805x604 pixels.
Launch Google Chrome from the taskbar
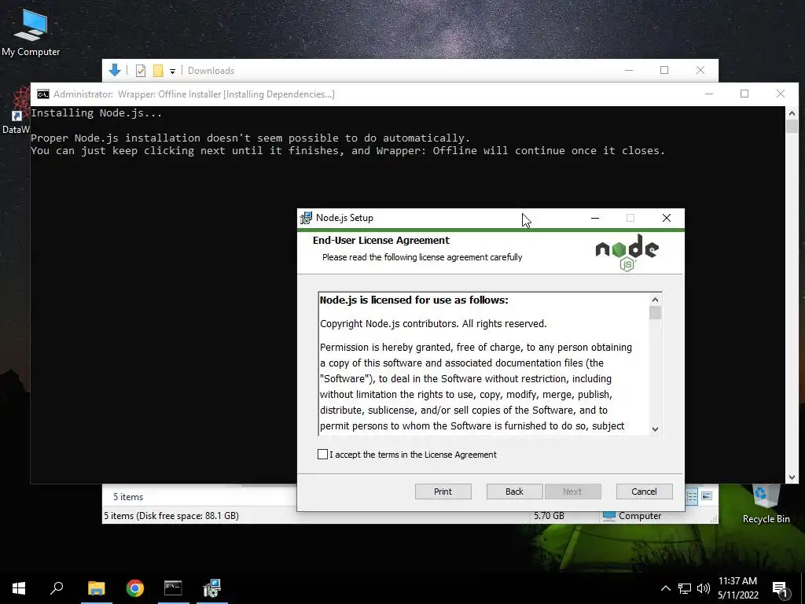[x=135, y=588]
